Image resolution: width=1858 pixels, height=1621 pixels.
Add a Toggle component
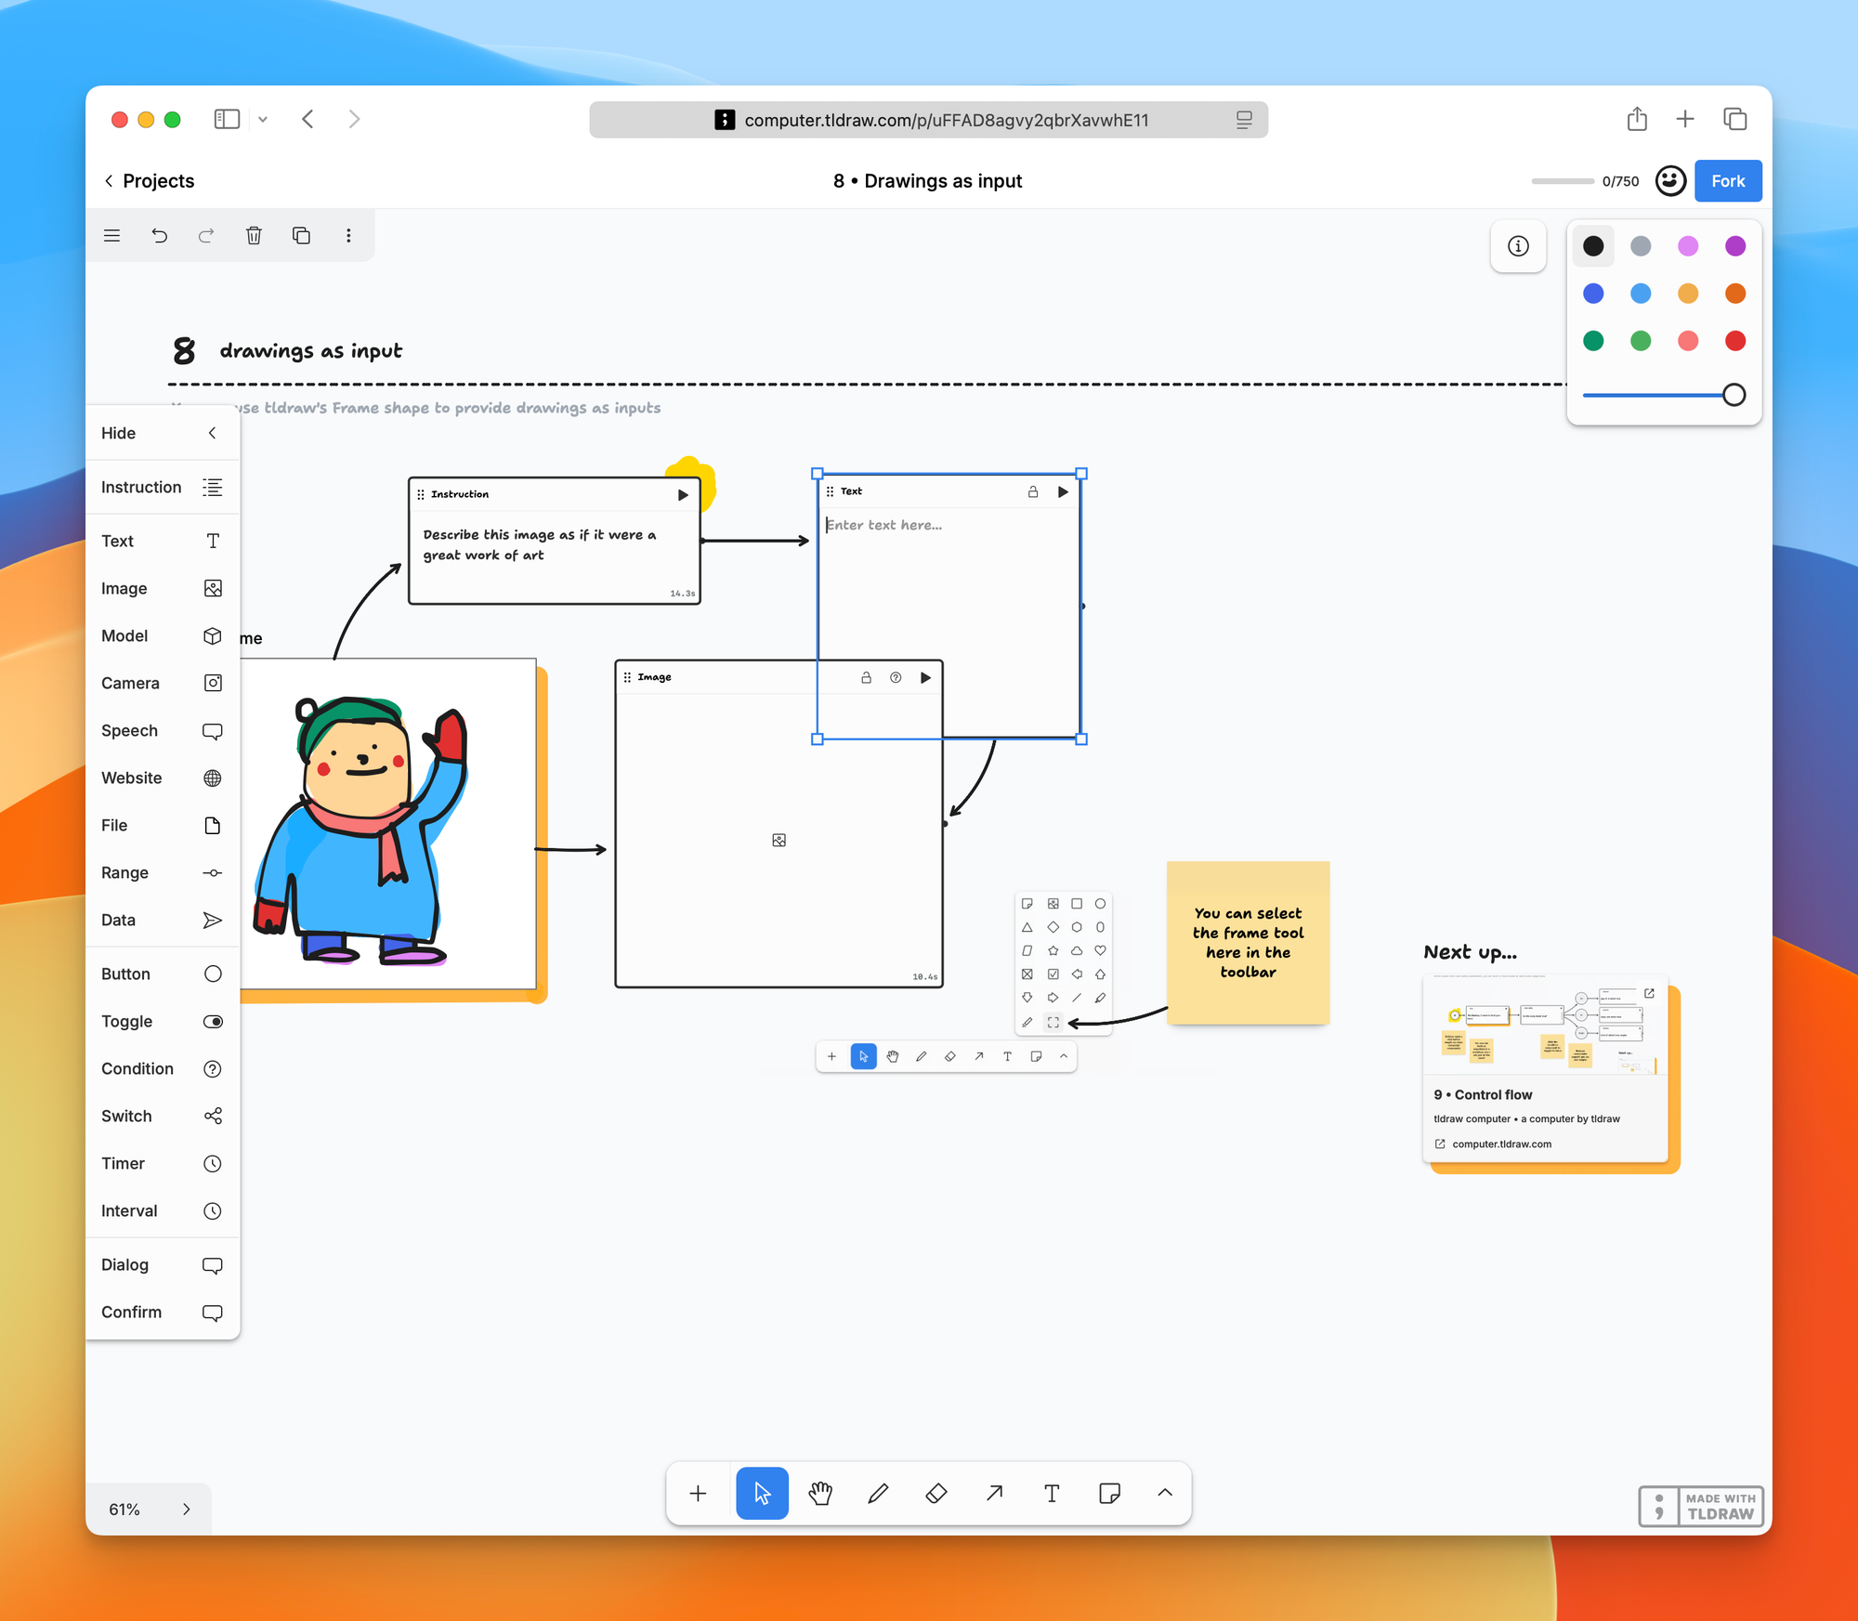163,1021
